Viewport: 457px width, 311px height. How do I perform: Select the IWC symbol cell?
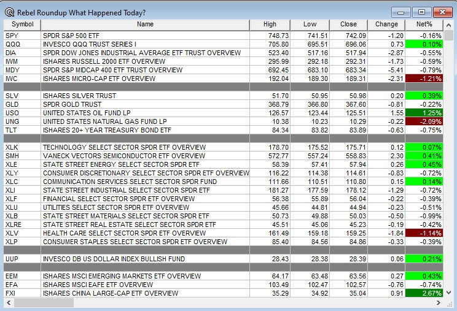22,79
